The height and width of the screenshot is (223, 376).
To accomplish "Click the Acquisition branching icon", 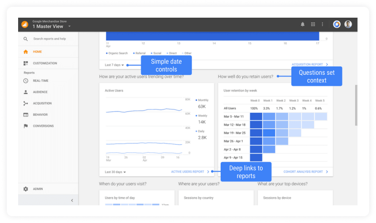I will coord(26,103).
